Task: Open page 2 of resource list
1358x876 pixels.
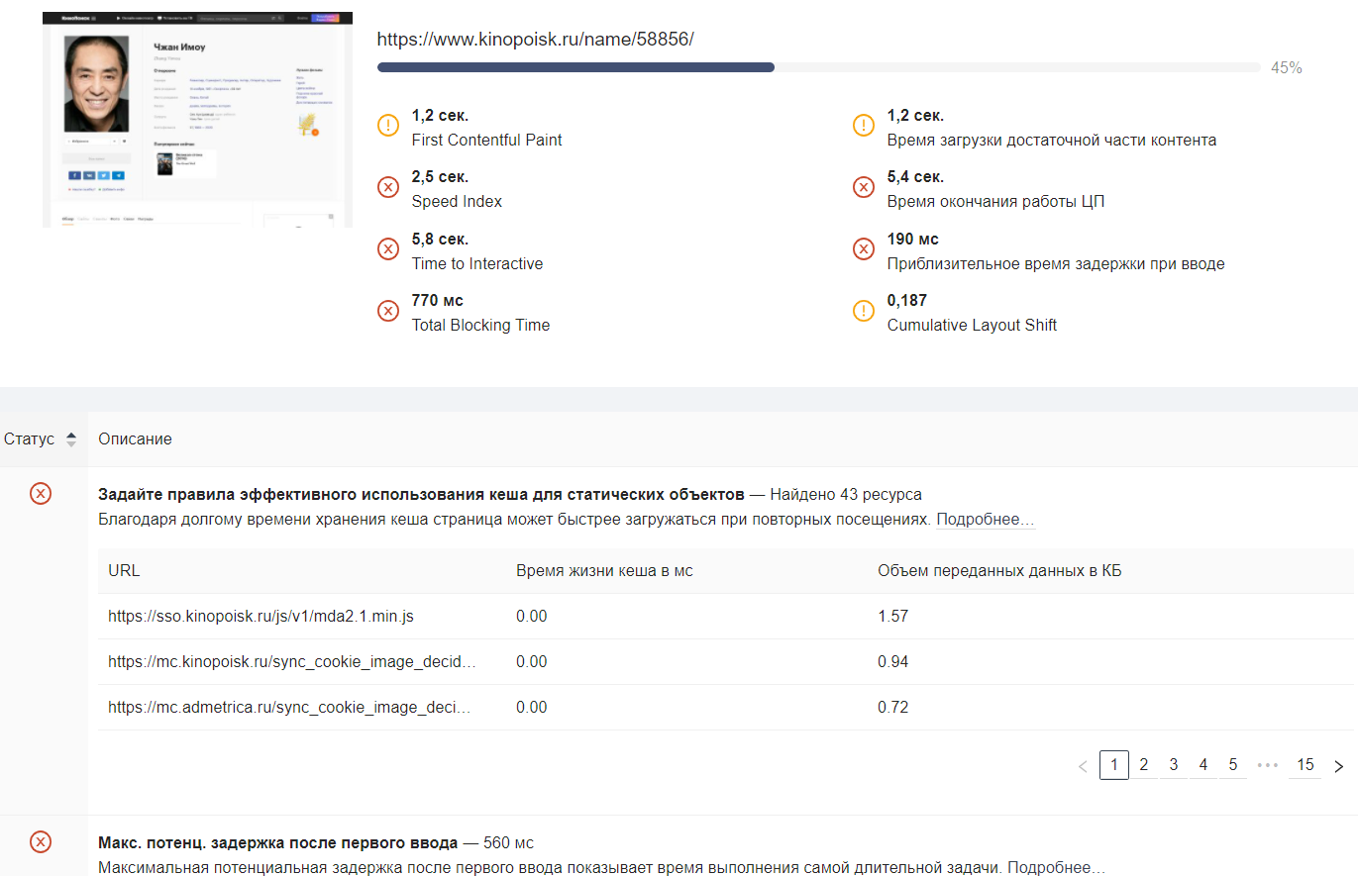Action: (1144, 765)
